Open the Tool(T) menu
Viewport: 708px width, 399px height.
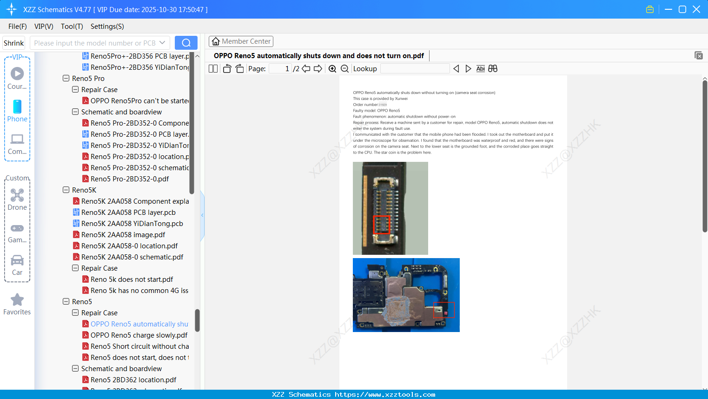[x=72, y=27]
